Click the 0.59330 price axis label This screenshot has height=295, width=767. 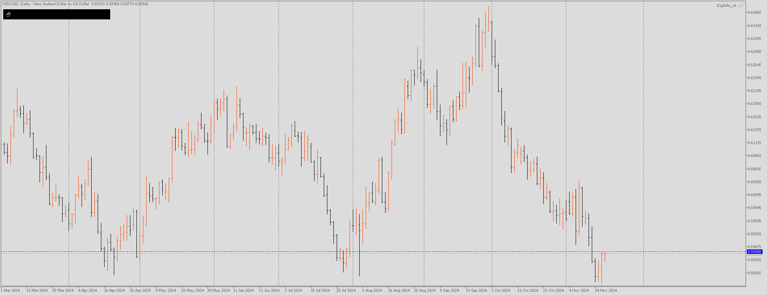pyautogui.click(x=754, y=234)
